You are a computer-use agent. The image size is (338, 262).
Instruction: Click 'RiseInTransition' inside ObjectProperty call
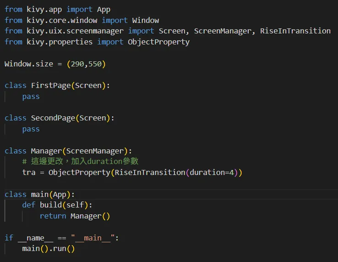(x=150, y=173)
